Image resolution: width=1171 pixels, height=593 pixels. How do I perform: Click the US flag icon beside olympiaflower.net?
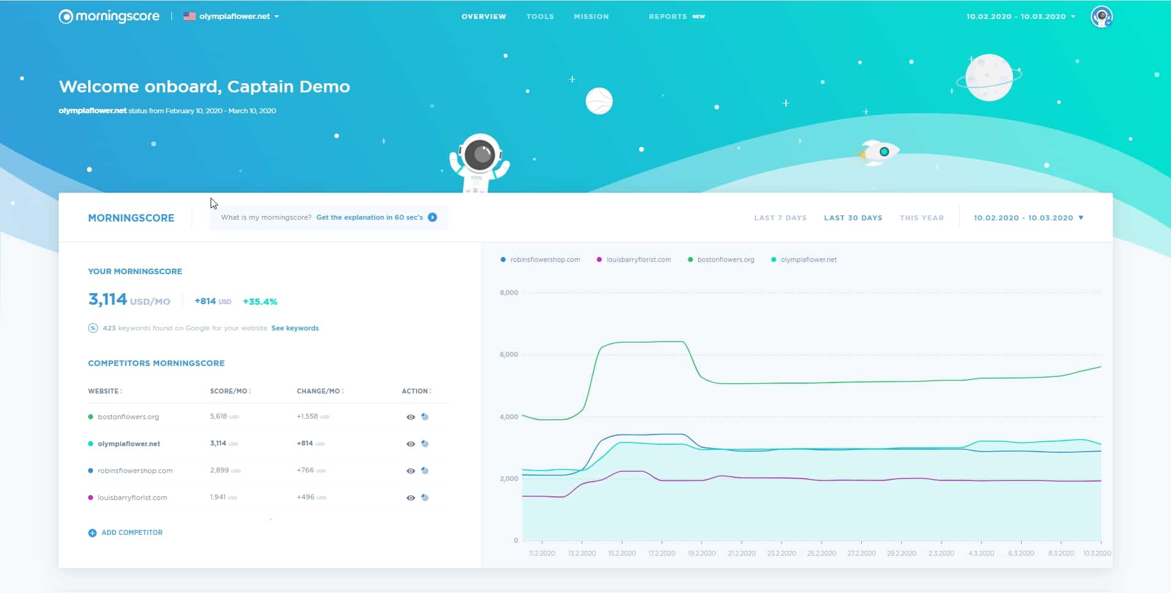(x=190, y=17)
